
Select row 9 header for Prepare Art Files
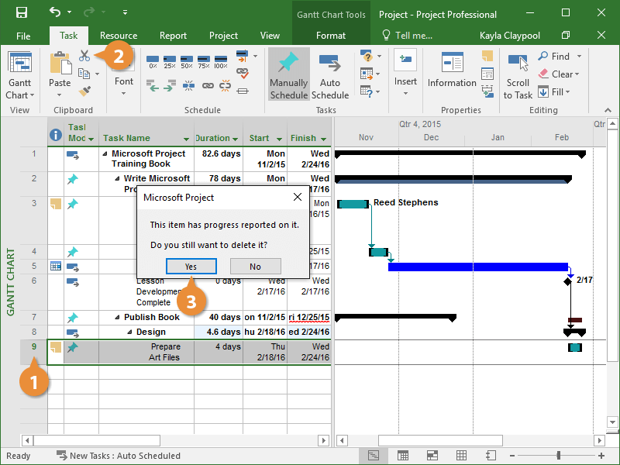pyautogui.click(x=33, y=347)
